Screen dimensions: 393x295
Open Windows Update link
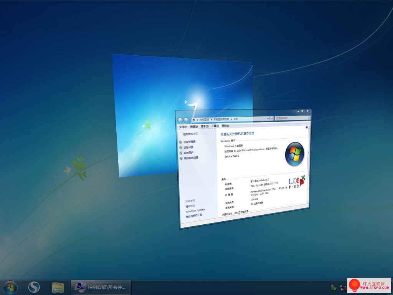195,210
